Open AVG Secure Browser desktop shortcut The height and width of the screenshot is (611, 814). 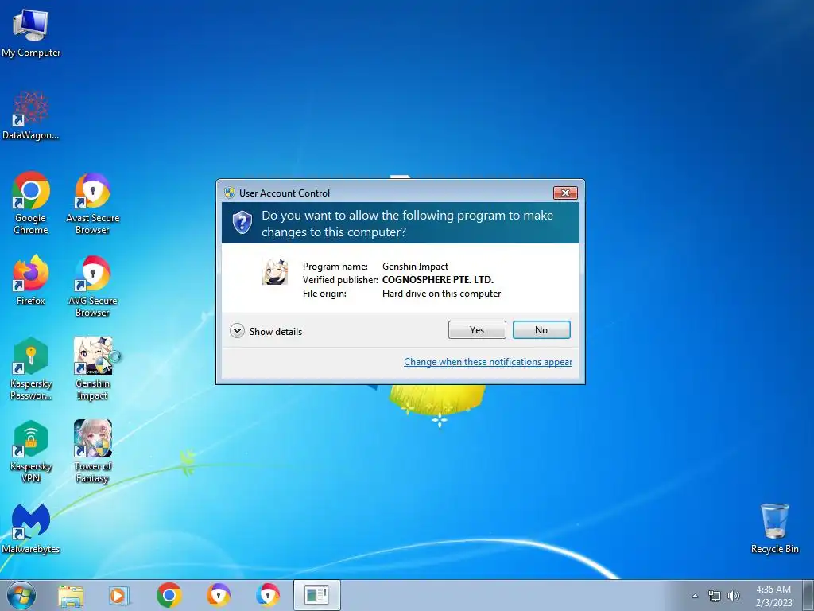click(92, 286)
